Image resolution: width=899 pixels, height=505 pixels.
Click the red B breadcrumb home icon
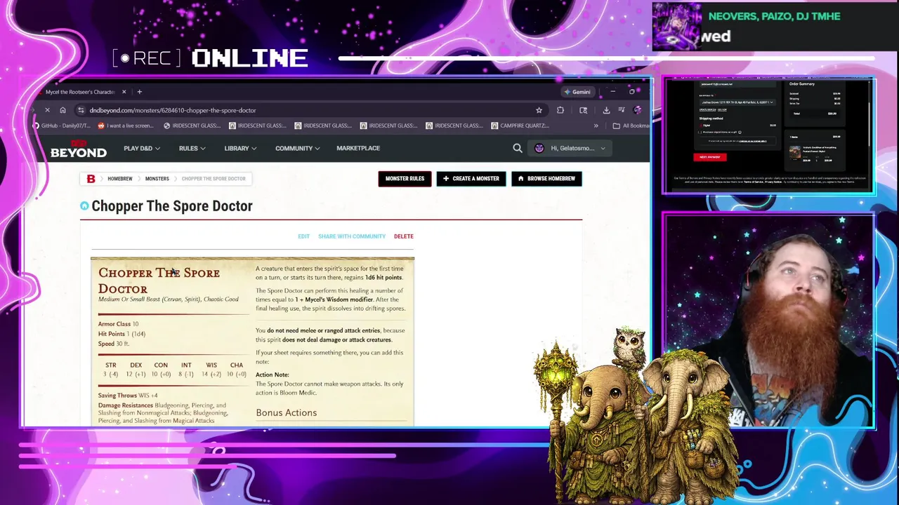coord(91,179)
